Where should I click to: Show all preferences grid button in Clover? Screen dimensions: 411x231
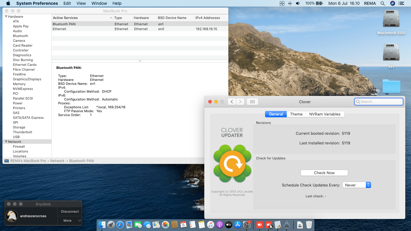[x=252, y=102]
